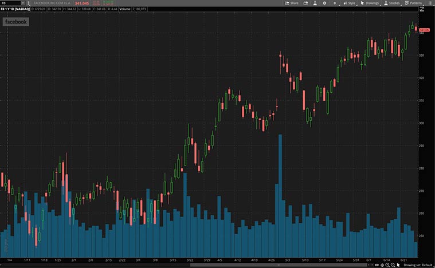Open the D timeframe dropdown

335,3
